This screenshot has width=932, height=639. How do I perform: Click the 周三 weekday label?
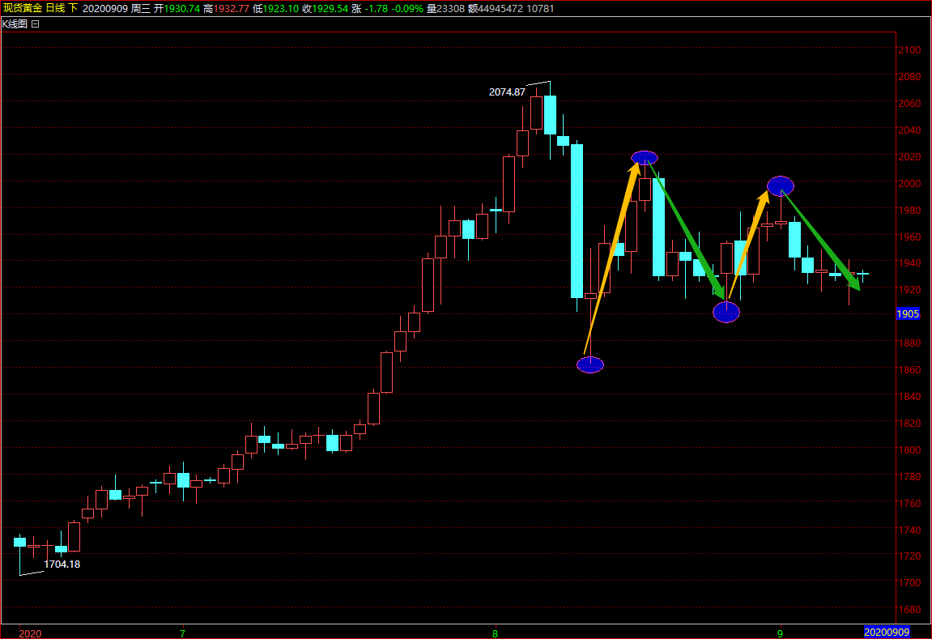141,9
